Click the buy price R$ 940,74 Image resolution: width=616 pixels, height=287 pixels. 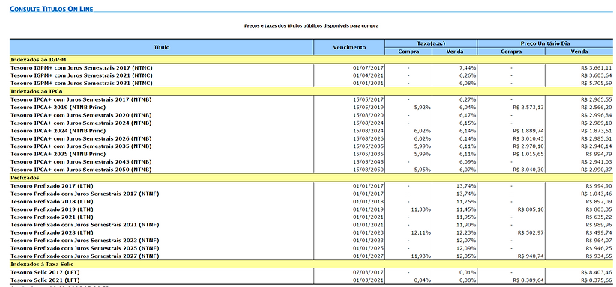click(x=531, y=256)
